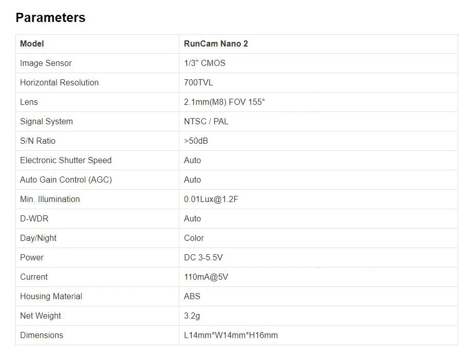Click 'Auto' in Electronic Shutter Speed row
The image size is (474, 358).
point(193,160)
